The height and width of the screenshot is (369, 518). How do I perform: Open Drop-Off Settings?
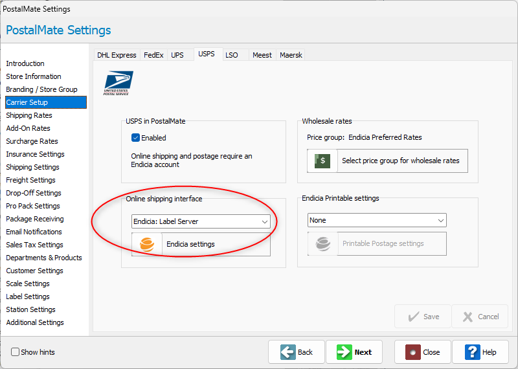[34, 193]
